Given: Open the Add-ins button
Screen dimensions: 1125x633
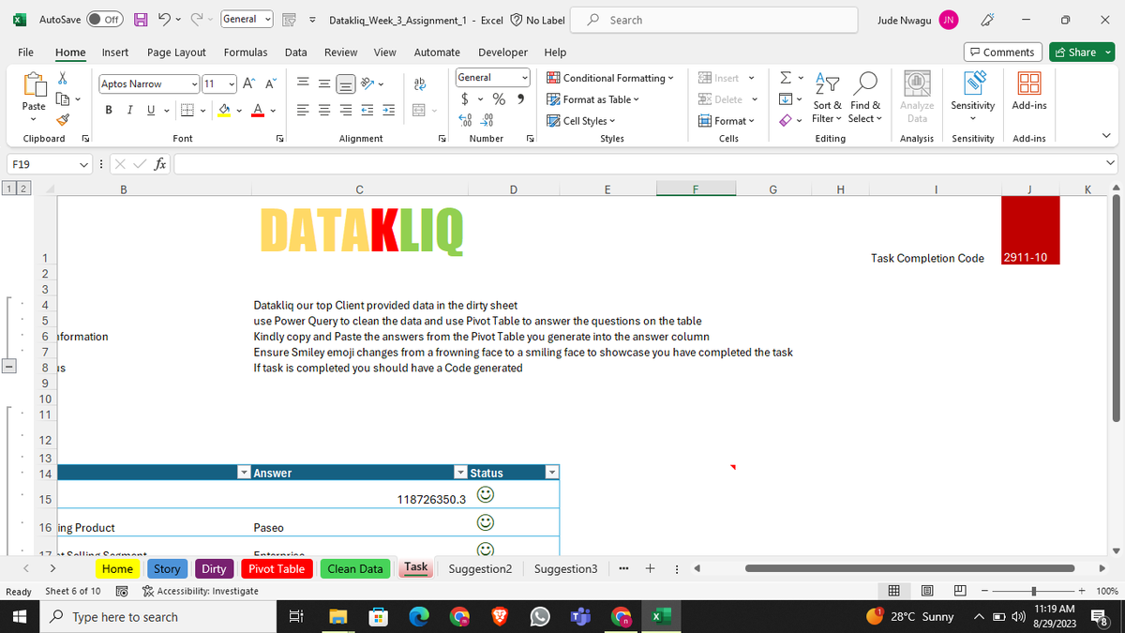Looking at the screenshot, I should (1029, 92).
